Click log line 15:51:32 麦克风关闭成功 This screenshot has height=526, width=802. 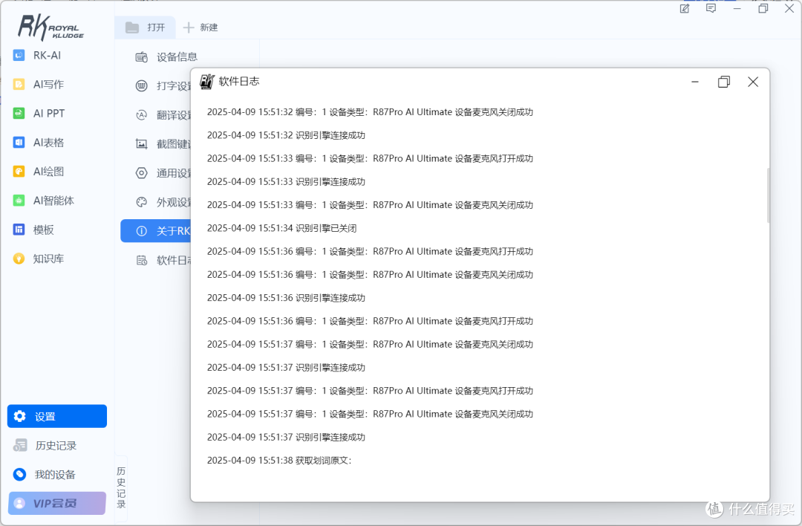(370, 112)
